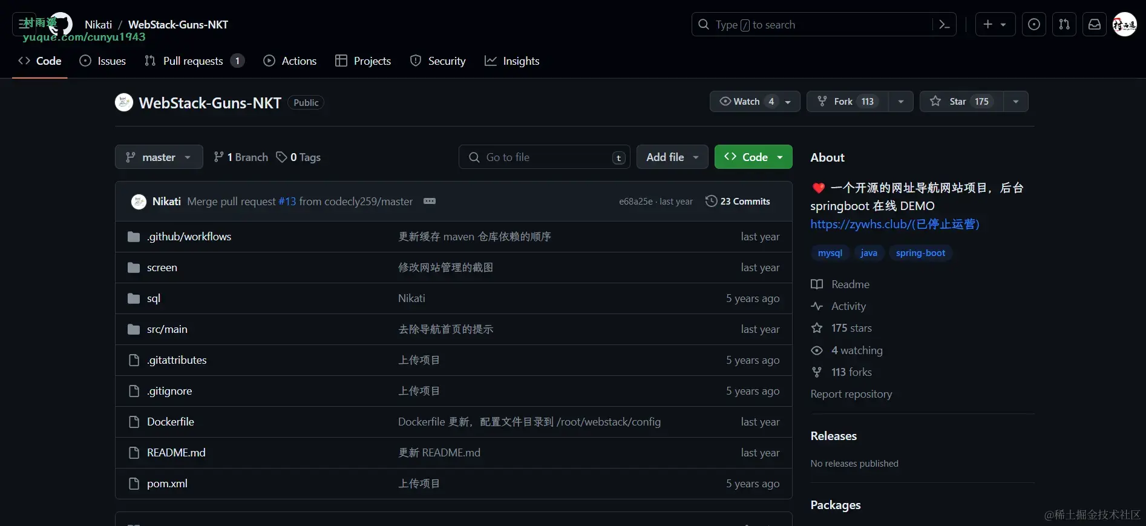Image resolution: width=1146 pixels, height=526 pixels.
Task: Click the branch icon beside 1 Branch
Action: [218, 157]
